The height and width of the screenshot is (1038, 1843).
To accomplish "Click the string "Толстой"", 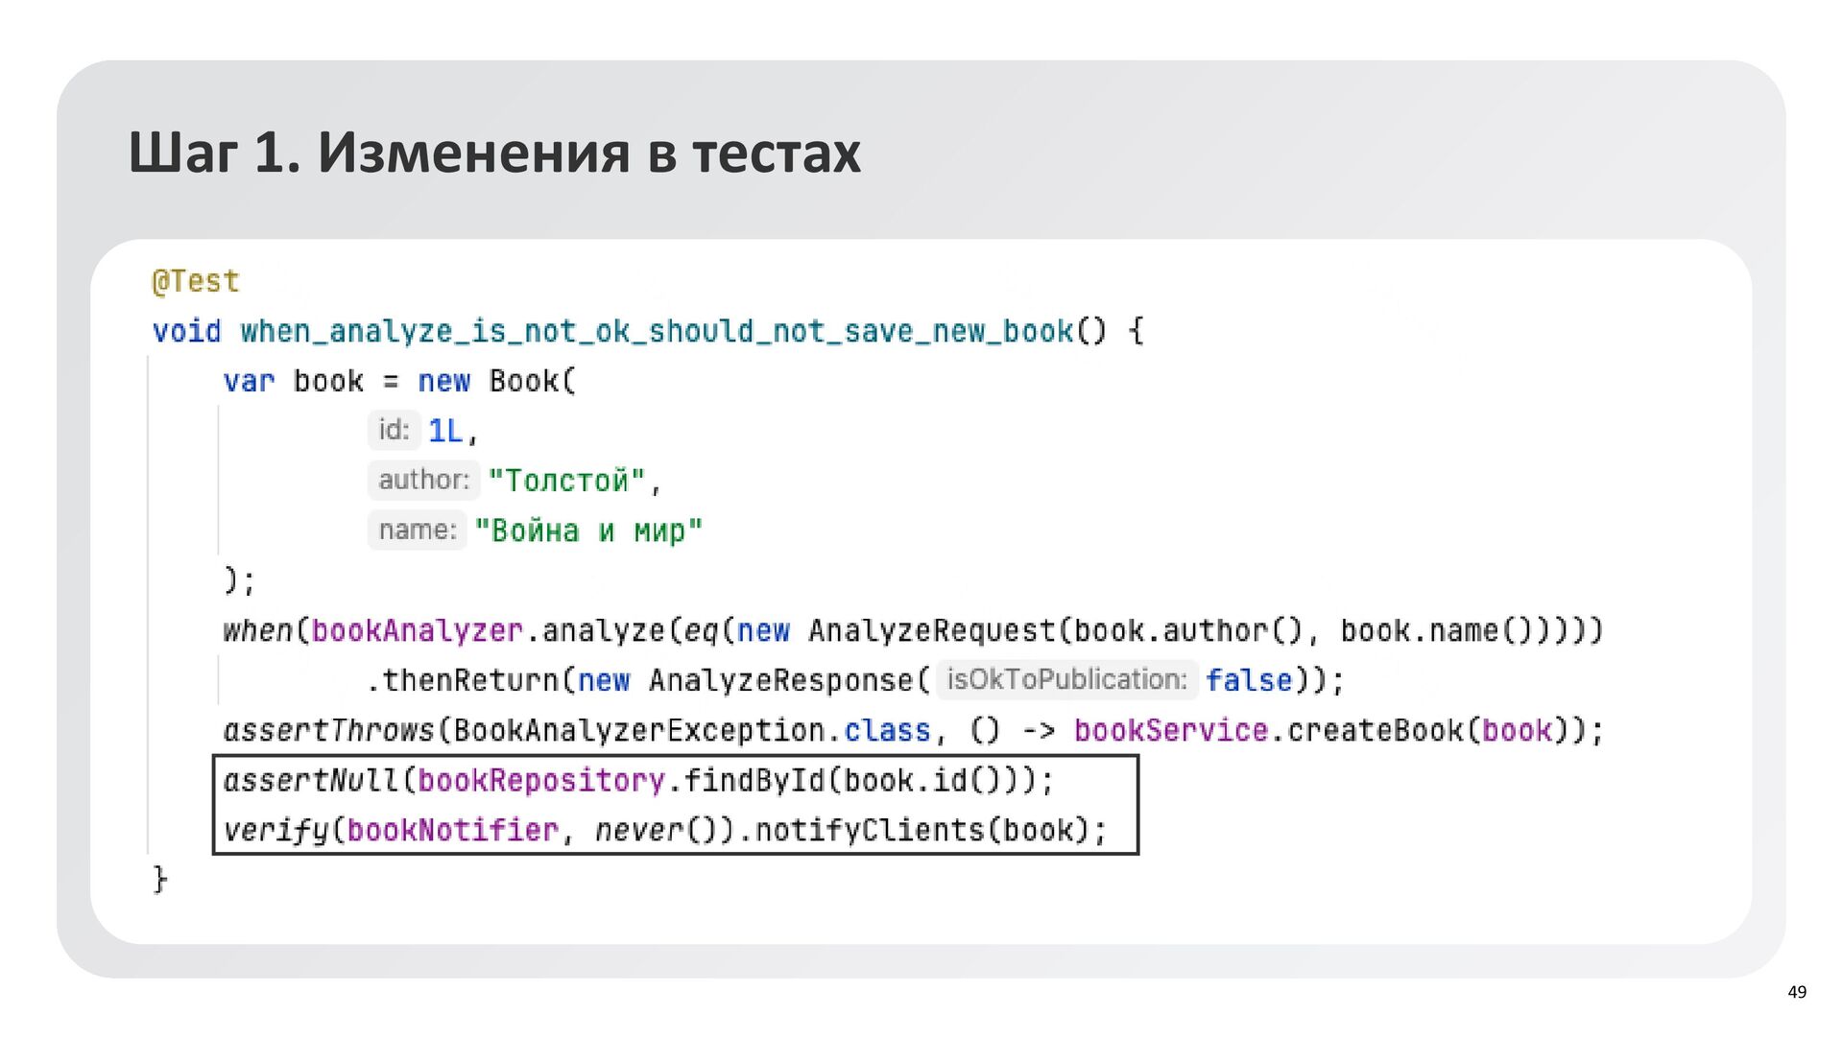I will point(566,480).
